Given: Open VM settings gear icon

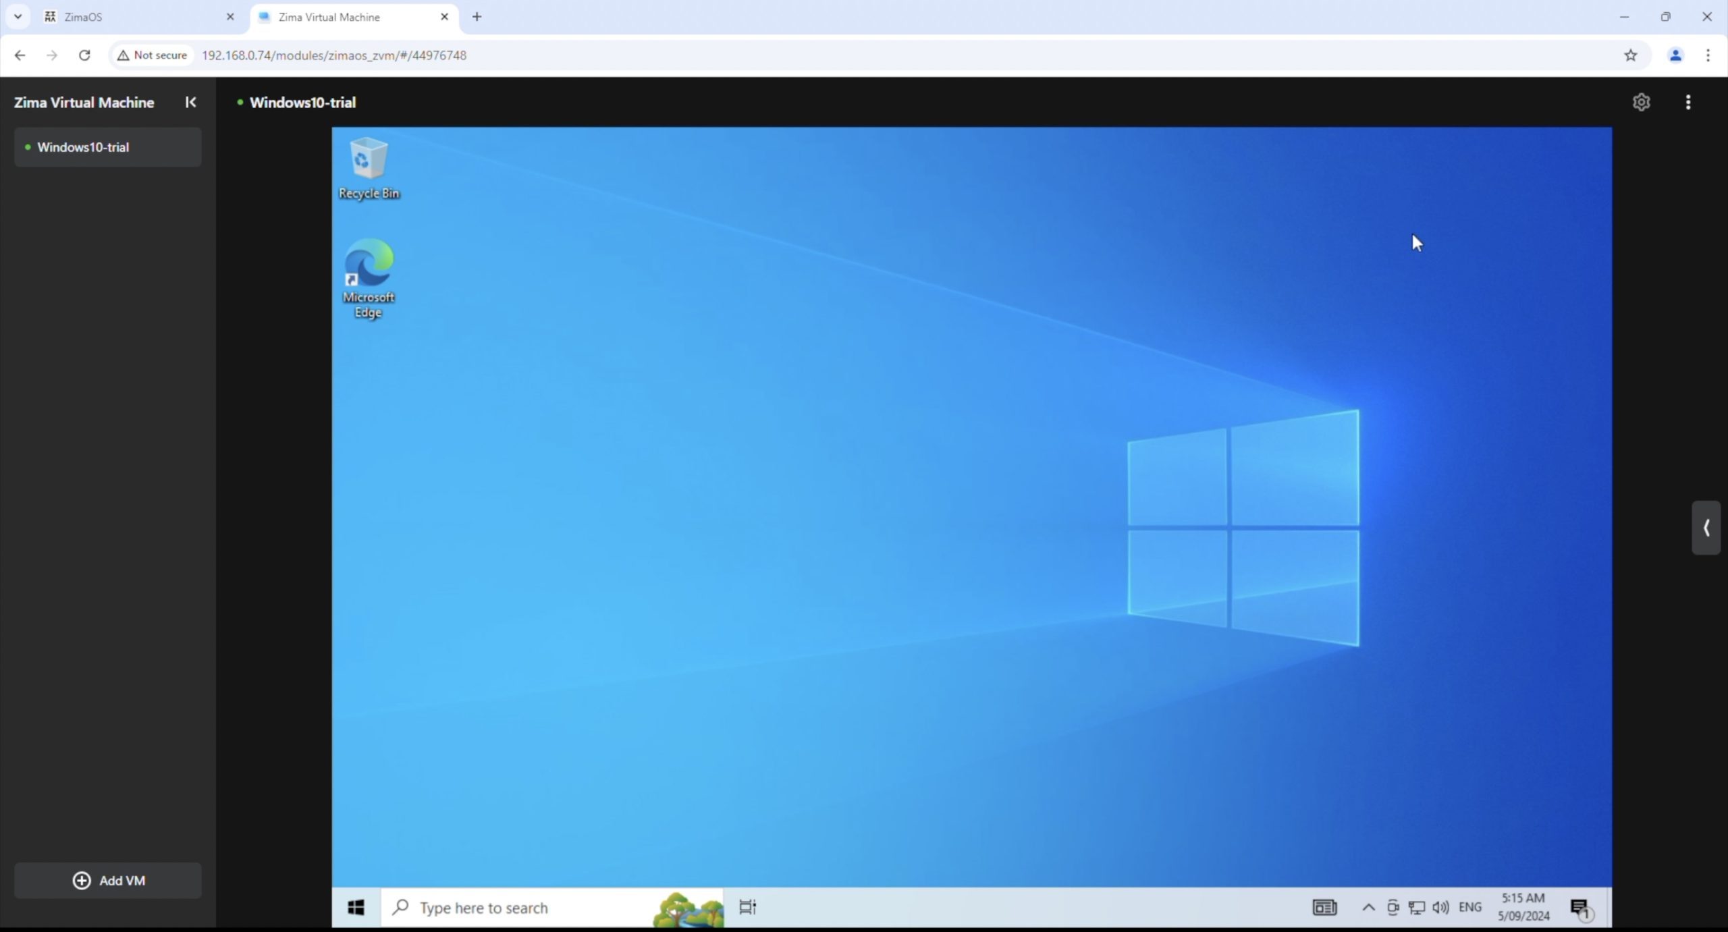Looking at the screenshot, I should [x=1641, y=102].
